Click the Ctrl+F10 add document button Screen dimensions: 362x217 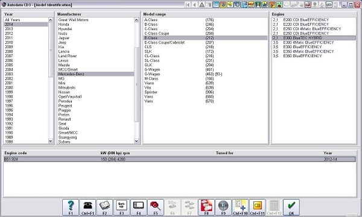(x=240, y=207)
